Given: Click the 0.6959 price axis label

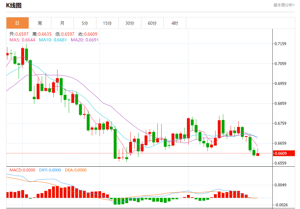Looking at the screenshot, I should click(x=280, y=83).
